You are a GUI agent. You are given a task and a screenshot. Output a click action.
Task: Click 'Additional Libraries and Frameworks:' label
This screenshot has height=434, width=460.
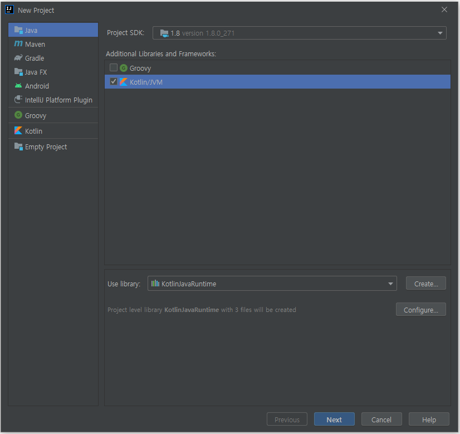161,53
